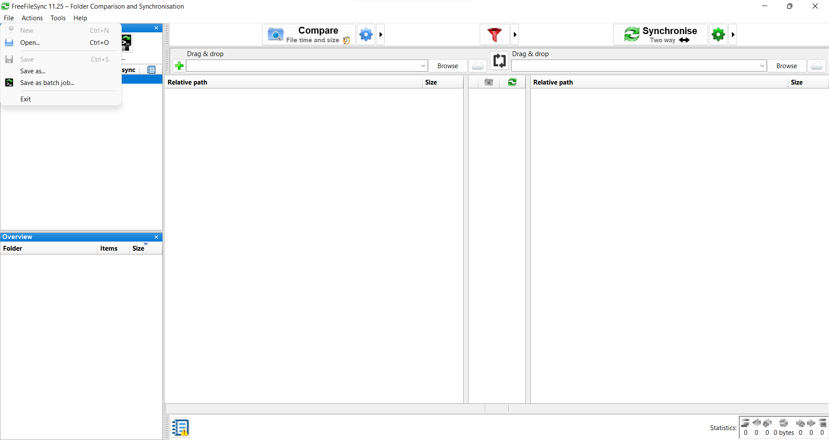Image resolution: width=829 pixels, height=440 pixels.
Task: Add folder pair with green plus
Action: (179, 66)
